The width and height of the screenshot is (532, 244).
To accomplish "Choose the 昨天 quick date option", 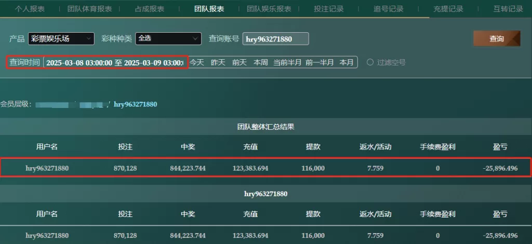I will pos(218,62).
